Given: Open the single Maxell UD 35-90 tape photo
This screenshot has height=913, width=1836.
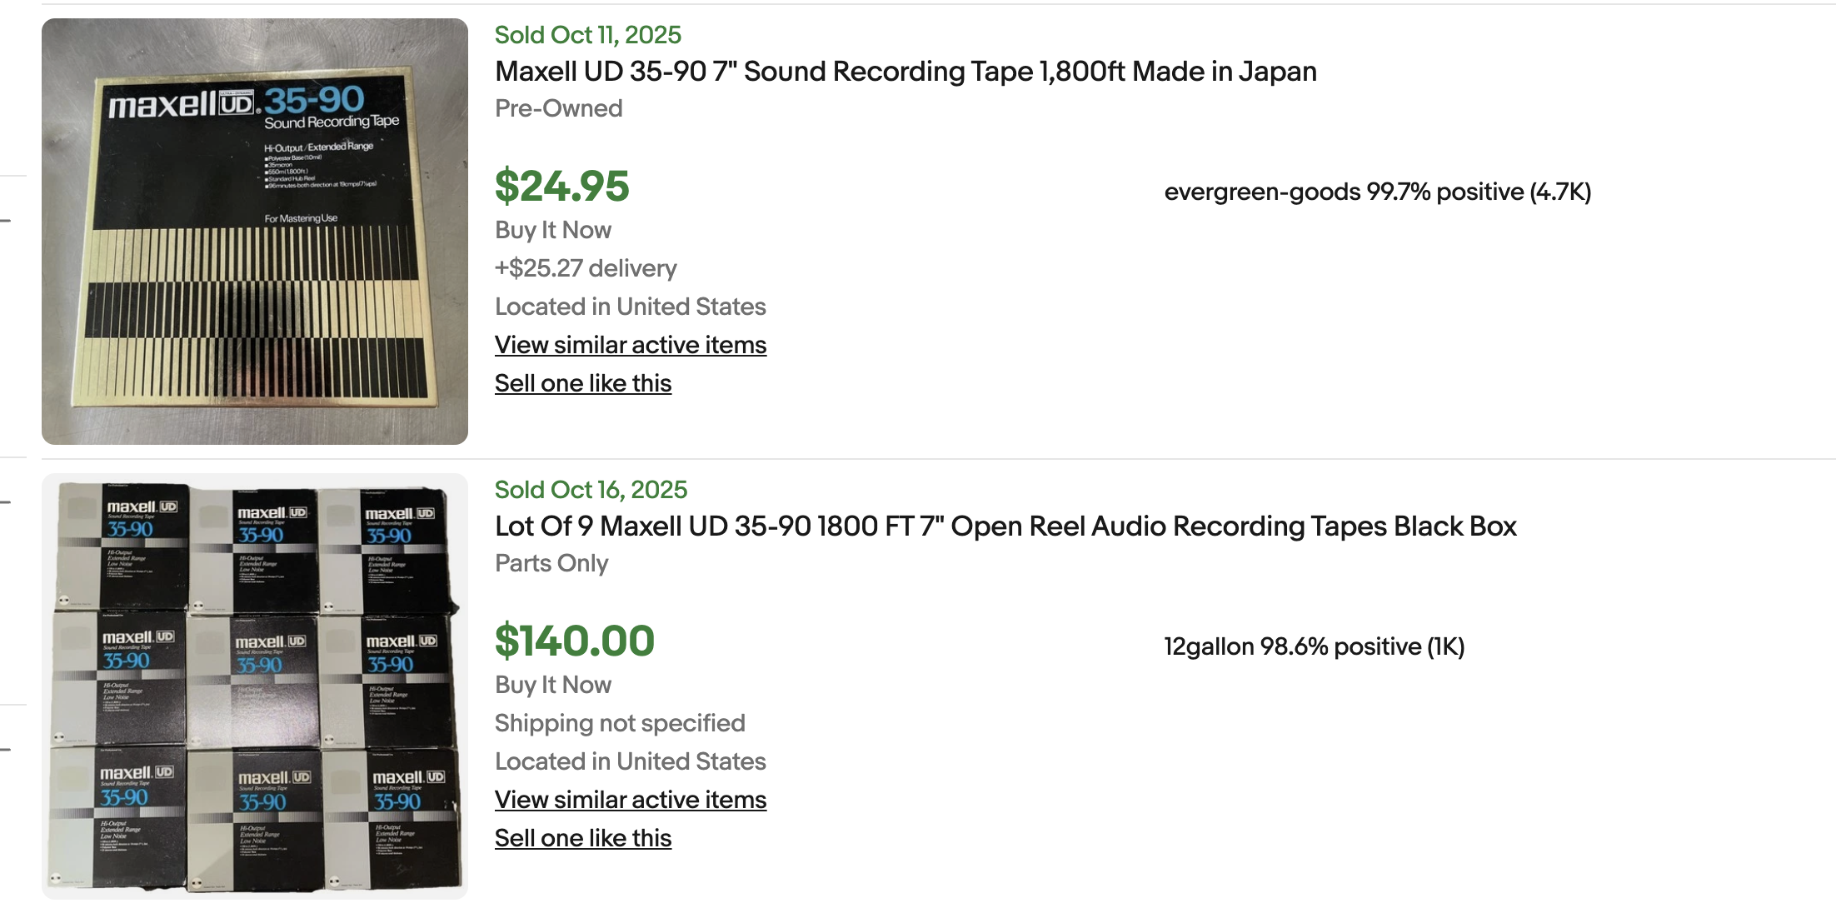Looking at the screenshot, I should pos(255,232).
